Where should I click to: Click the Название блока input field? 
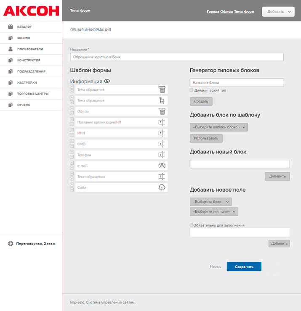point(237,83)
